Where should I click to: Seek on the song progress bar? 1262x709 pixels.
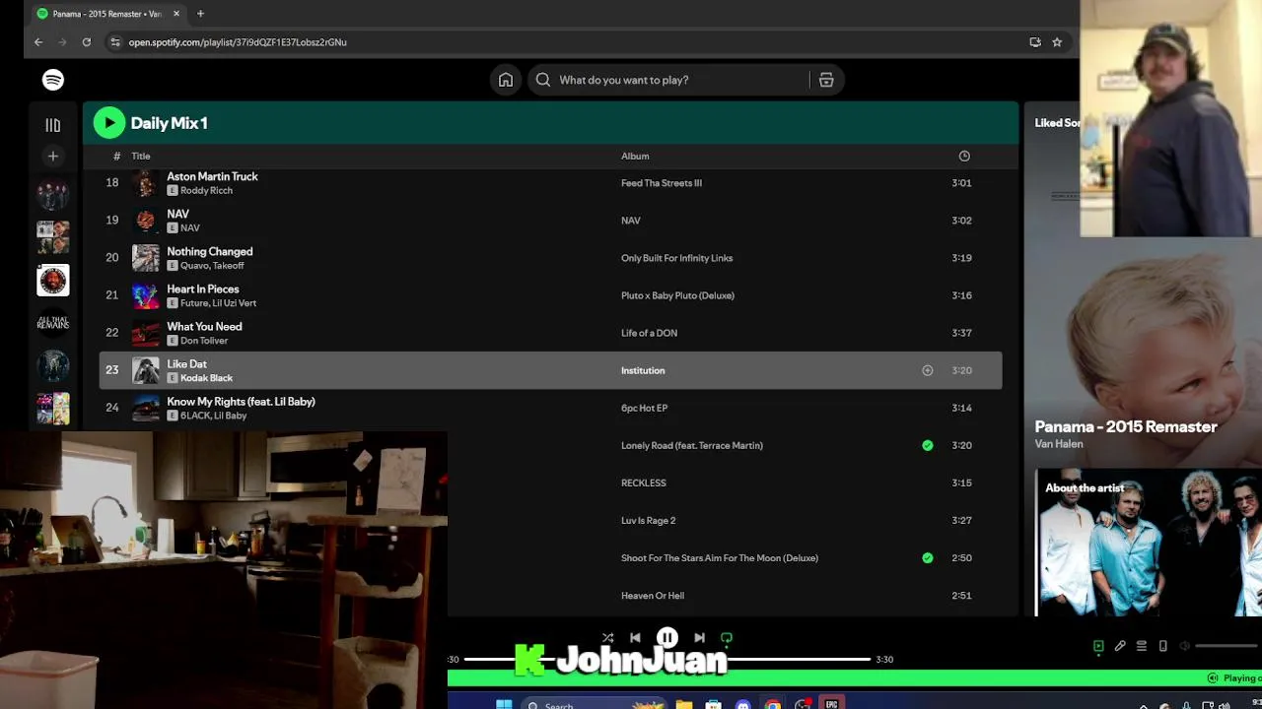tap(667, 659)
